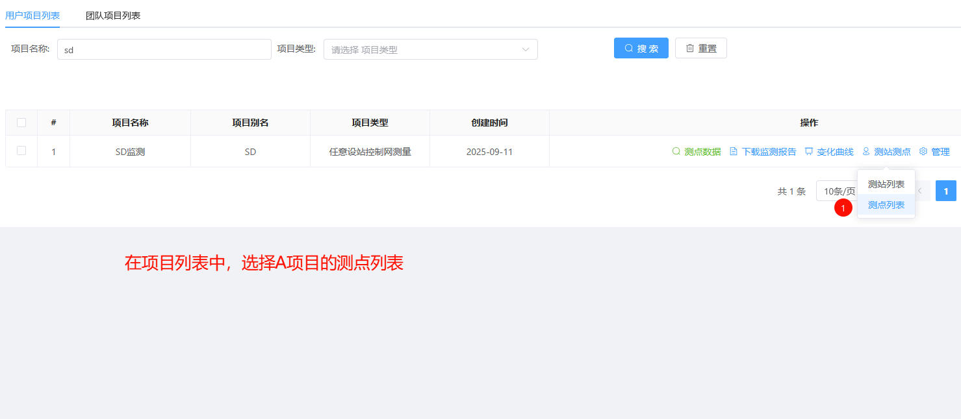Open the 用户项目列表 tab
The height and width of the screenshot is (419, 961).
coord(32,16)
